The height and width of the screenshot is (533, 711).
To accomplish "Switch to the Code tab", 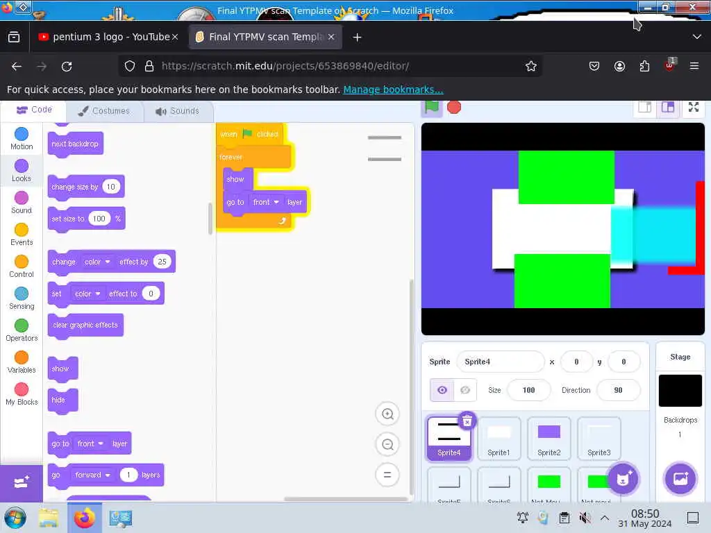I will [34, 110].
